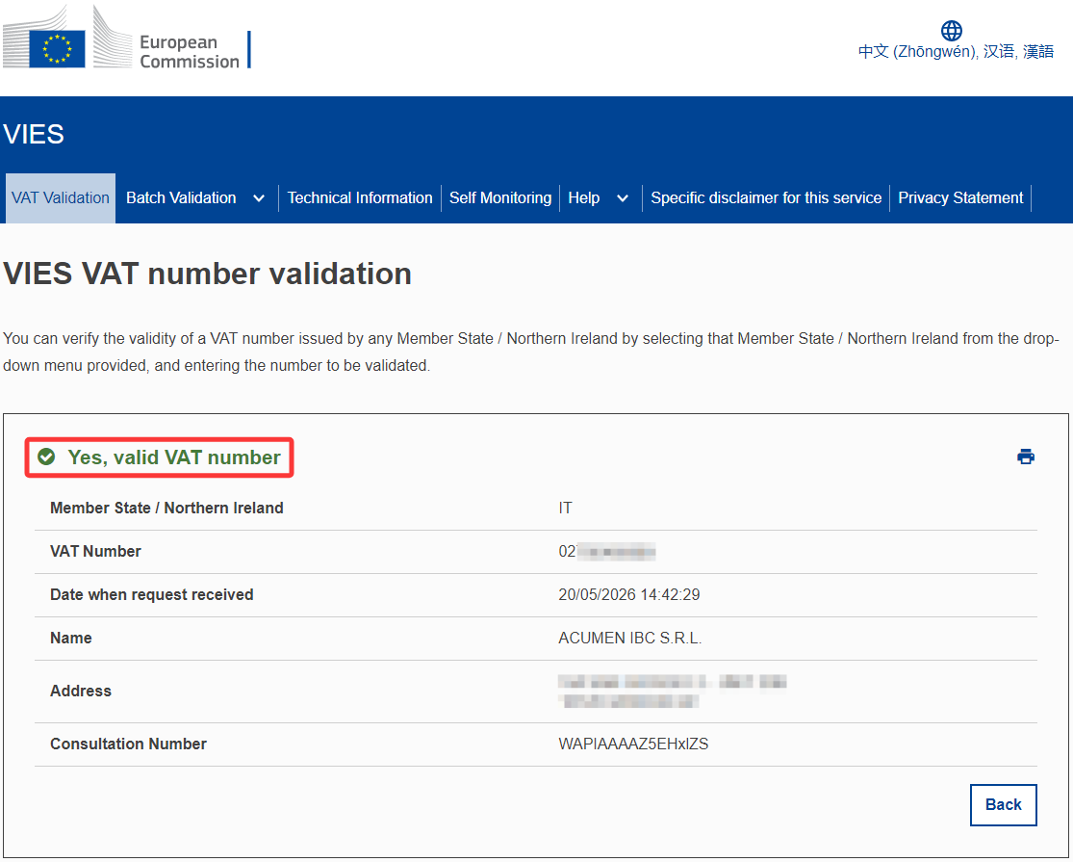Select the name ACUMEN IBC S.R.L.

(629, 639)
